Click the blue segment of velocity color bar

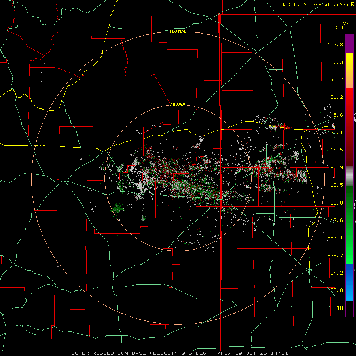click(x=349, y=282)
